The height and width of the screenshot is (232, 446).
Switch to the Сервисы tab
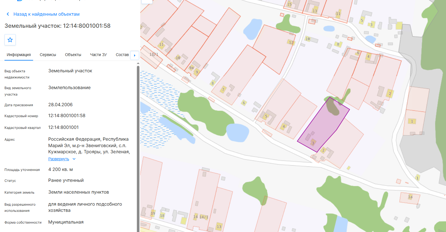(x=48, y=55)
